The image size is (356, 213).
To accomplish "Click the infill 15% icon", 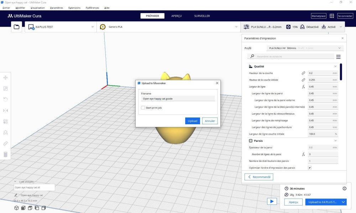I will pos(288,27).
